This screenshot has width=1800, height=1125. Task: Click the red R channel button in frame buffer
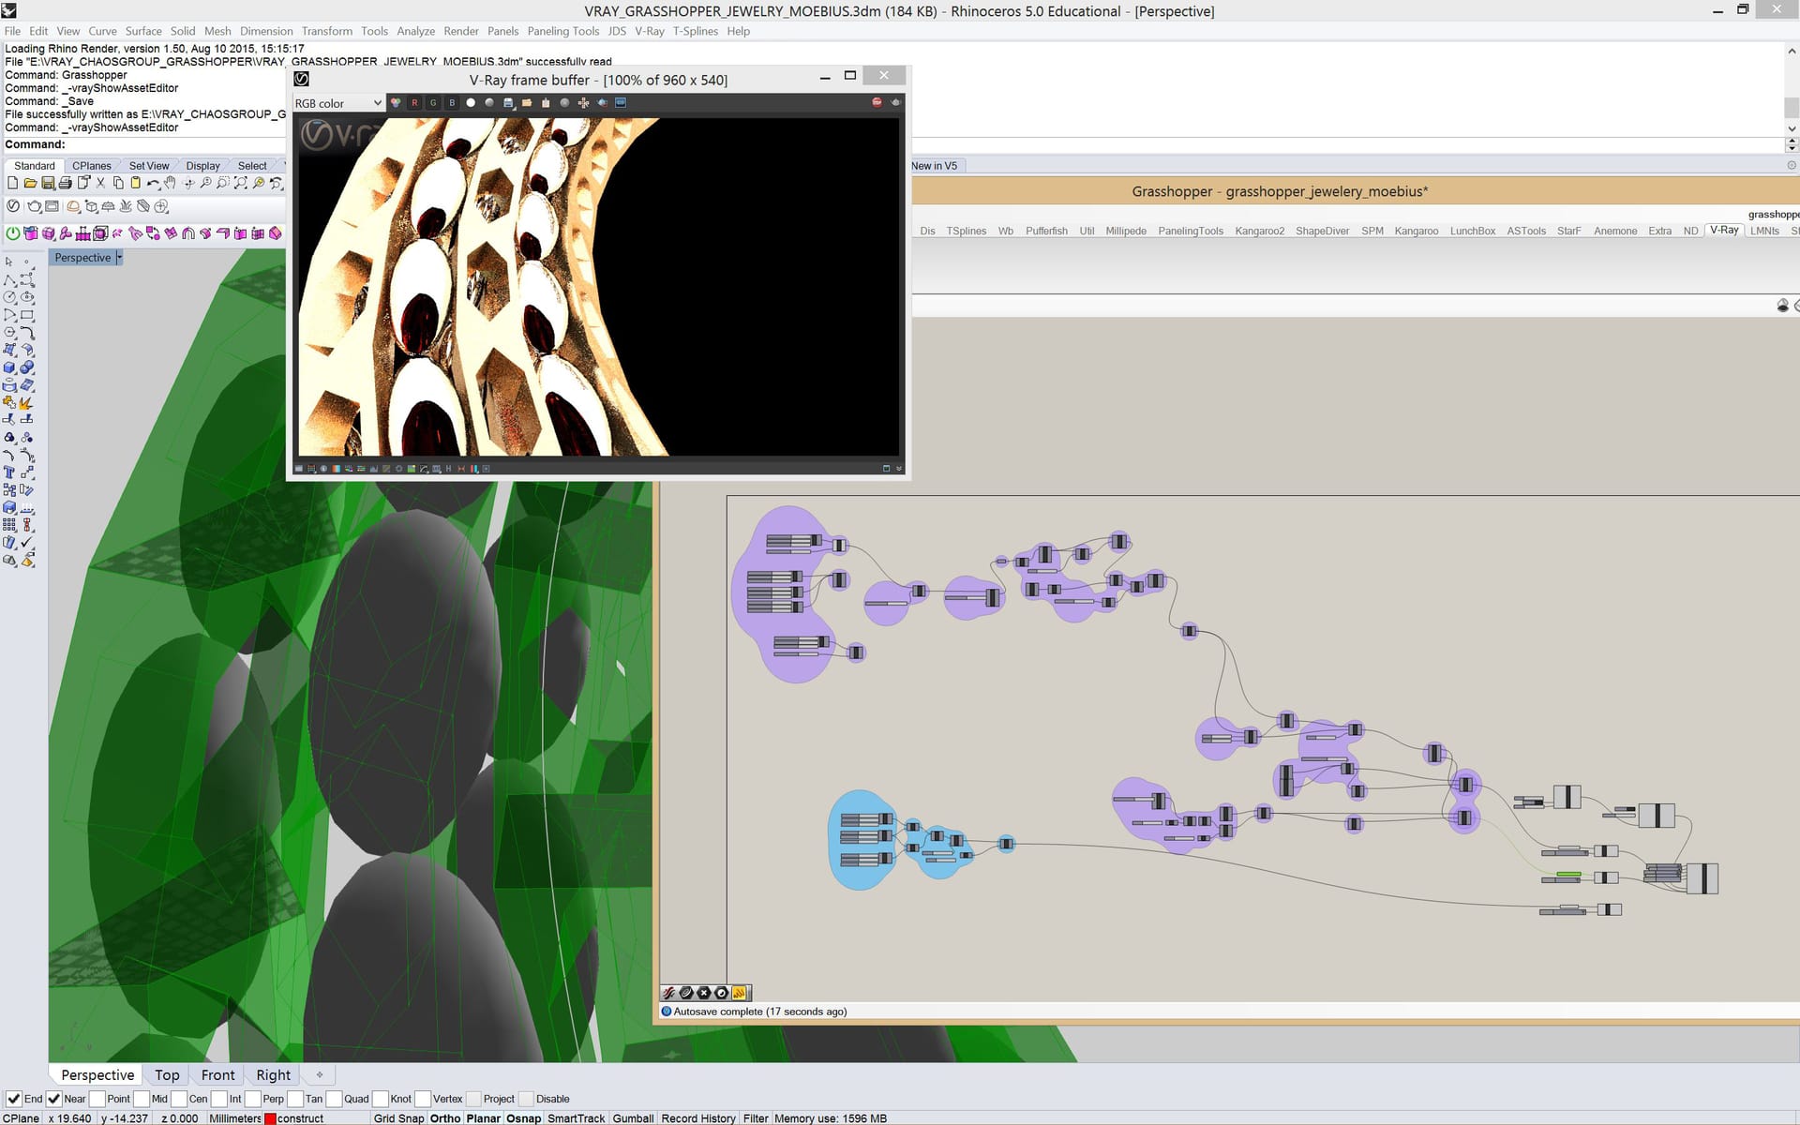tap(414, 103)
